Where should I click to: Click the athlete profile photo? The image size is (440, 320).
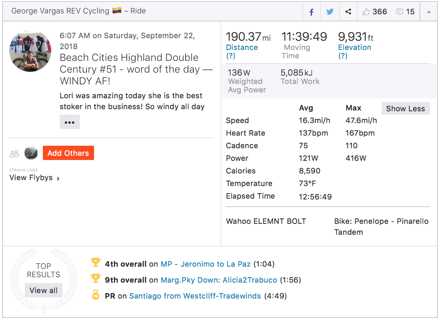pos(30,51)
